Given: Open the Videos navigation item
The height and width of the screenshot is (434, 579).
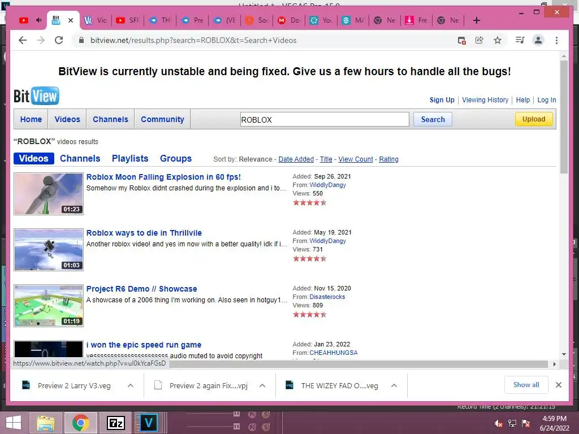Looking at the screenshot, I should click(67, 119).
